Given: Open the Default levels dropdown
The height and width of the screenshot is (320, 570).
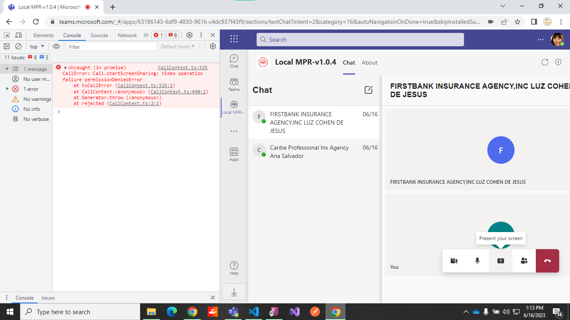Looking at the screenshot, I should [x=177, y=46].
